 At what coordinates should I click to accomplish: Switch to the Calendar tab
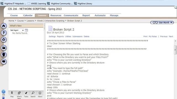click(28, 15)
